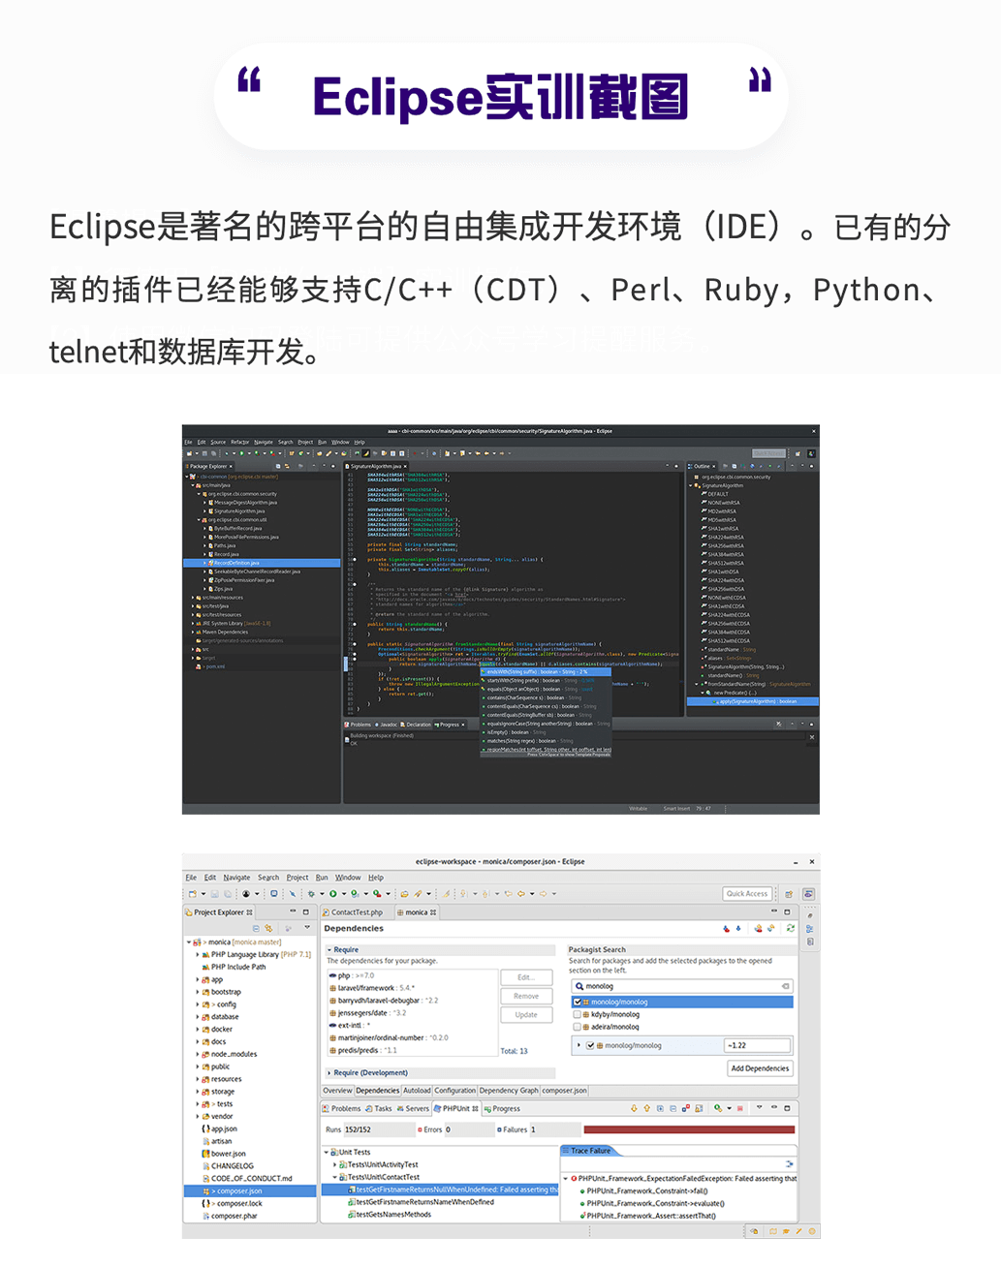Image resolution: width=1001 pixels, height=1267 pixels.
Task: Collapse the Require section in Dependencies
Action: tap(329, 950)
